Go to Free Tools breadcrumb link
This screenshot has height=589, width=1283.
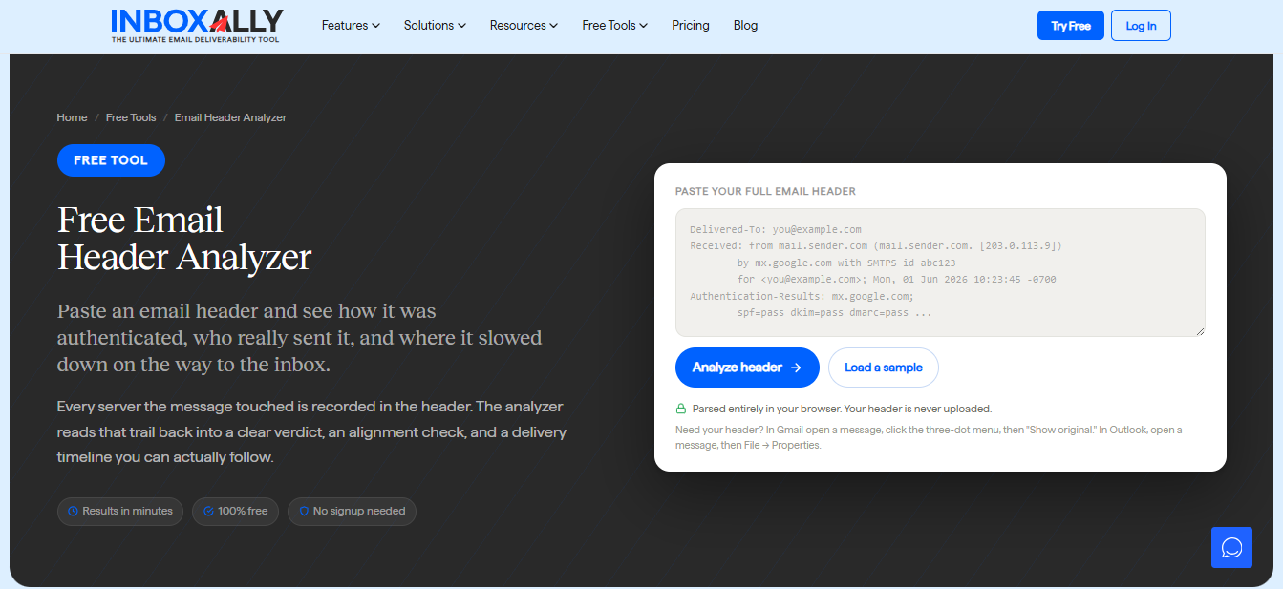[x=131, y=117]
